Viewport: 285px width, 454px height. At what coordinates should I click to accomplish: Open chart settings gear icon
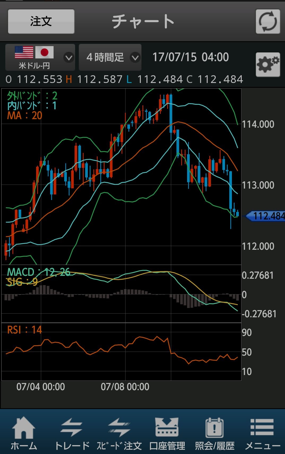click(268, 64)
